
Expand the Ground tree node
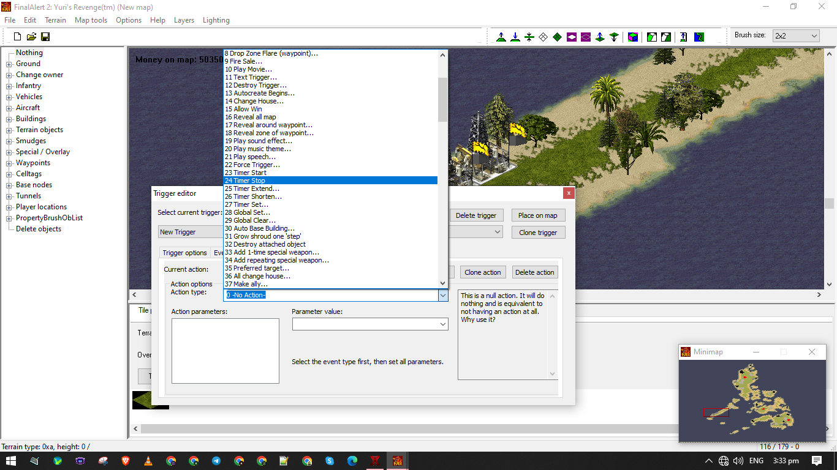(9, 64)
